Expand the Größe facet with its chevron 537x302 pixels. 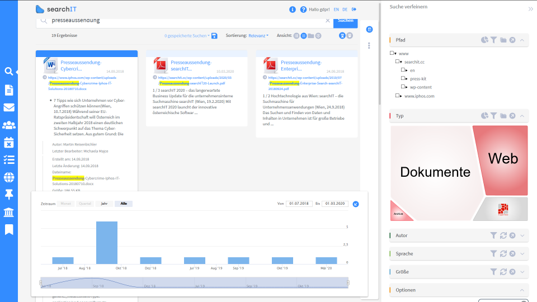coord(522,272)
